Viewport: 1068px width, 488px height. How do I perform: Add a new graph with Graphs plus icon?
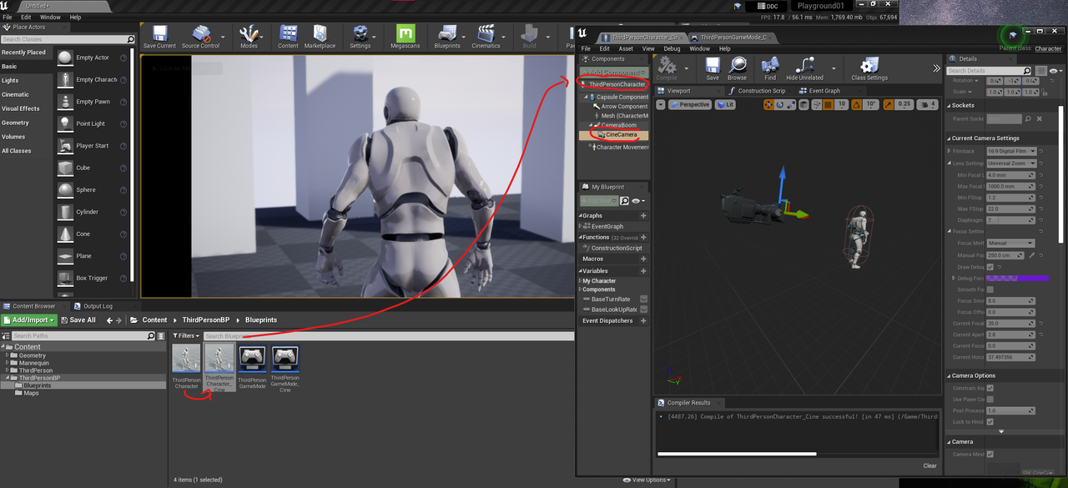point(643,215)
